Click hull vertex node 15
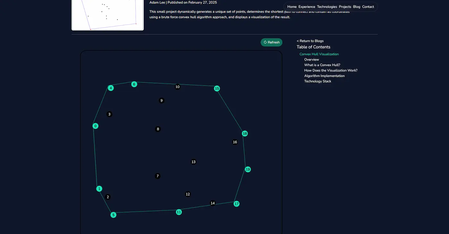Image resolution: width=449 pixels, height=234 pixels. [217, 88]
